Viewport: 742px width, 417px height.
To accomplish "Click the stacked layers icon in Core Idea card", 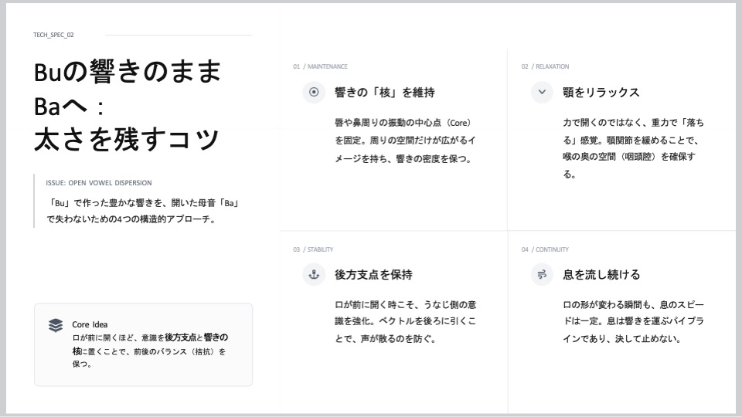I will 56,325.
